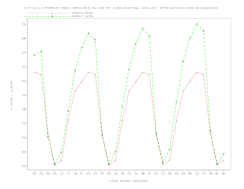Click the x-axis tick label 06
Image resolution: width=244 pixels, height=189 pixels.
point(48,174)
